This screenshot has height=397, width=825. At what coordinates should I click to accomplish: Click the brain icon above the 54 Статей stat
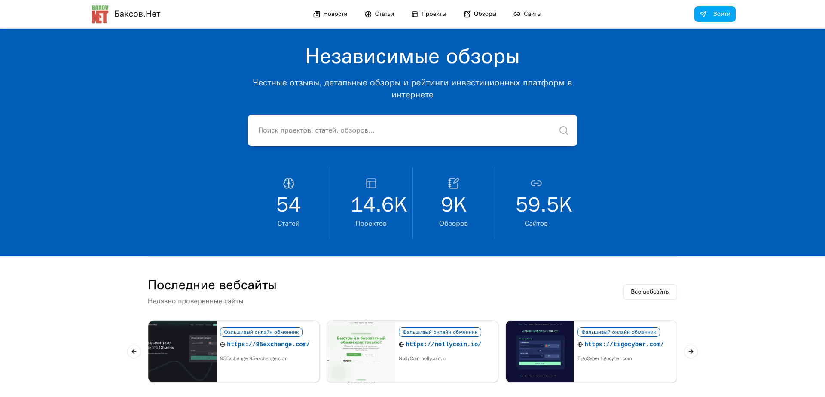pos(288,183)
